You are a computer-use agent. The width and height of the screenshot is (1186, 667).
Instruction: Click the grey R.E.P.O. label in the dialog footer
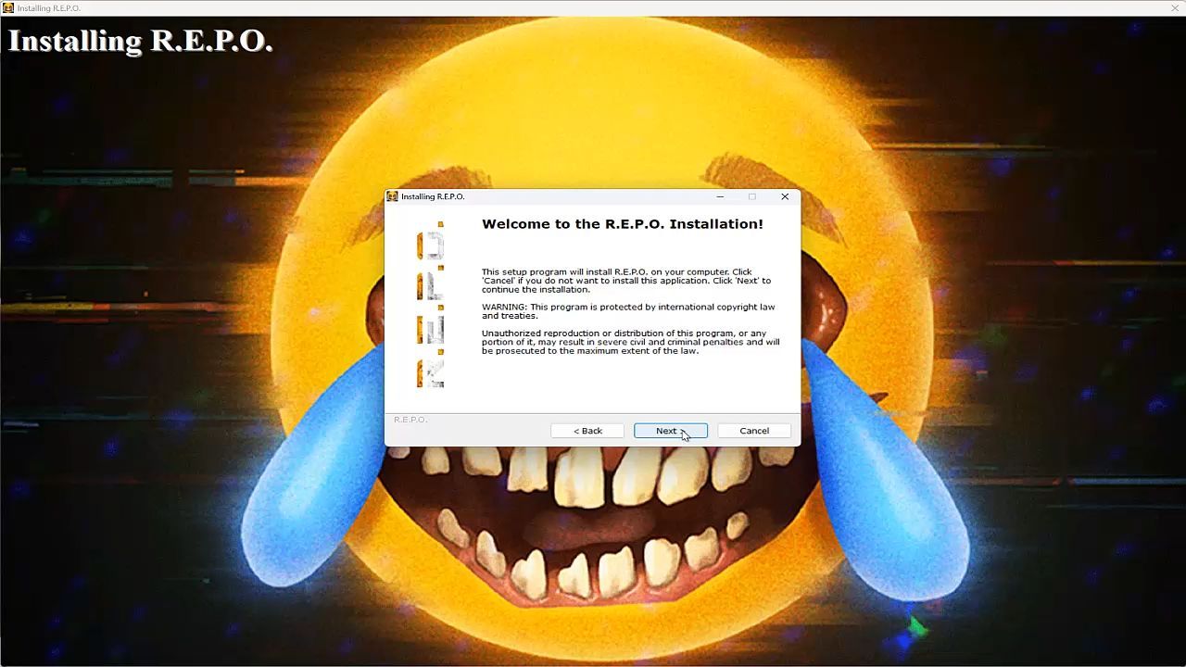coord(410,420)
